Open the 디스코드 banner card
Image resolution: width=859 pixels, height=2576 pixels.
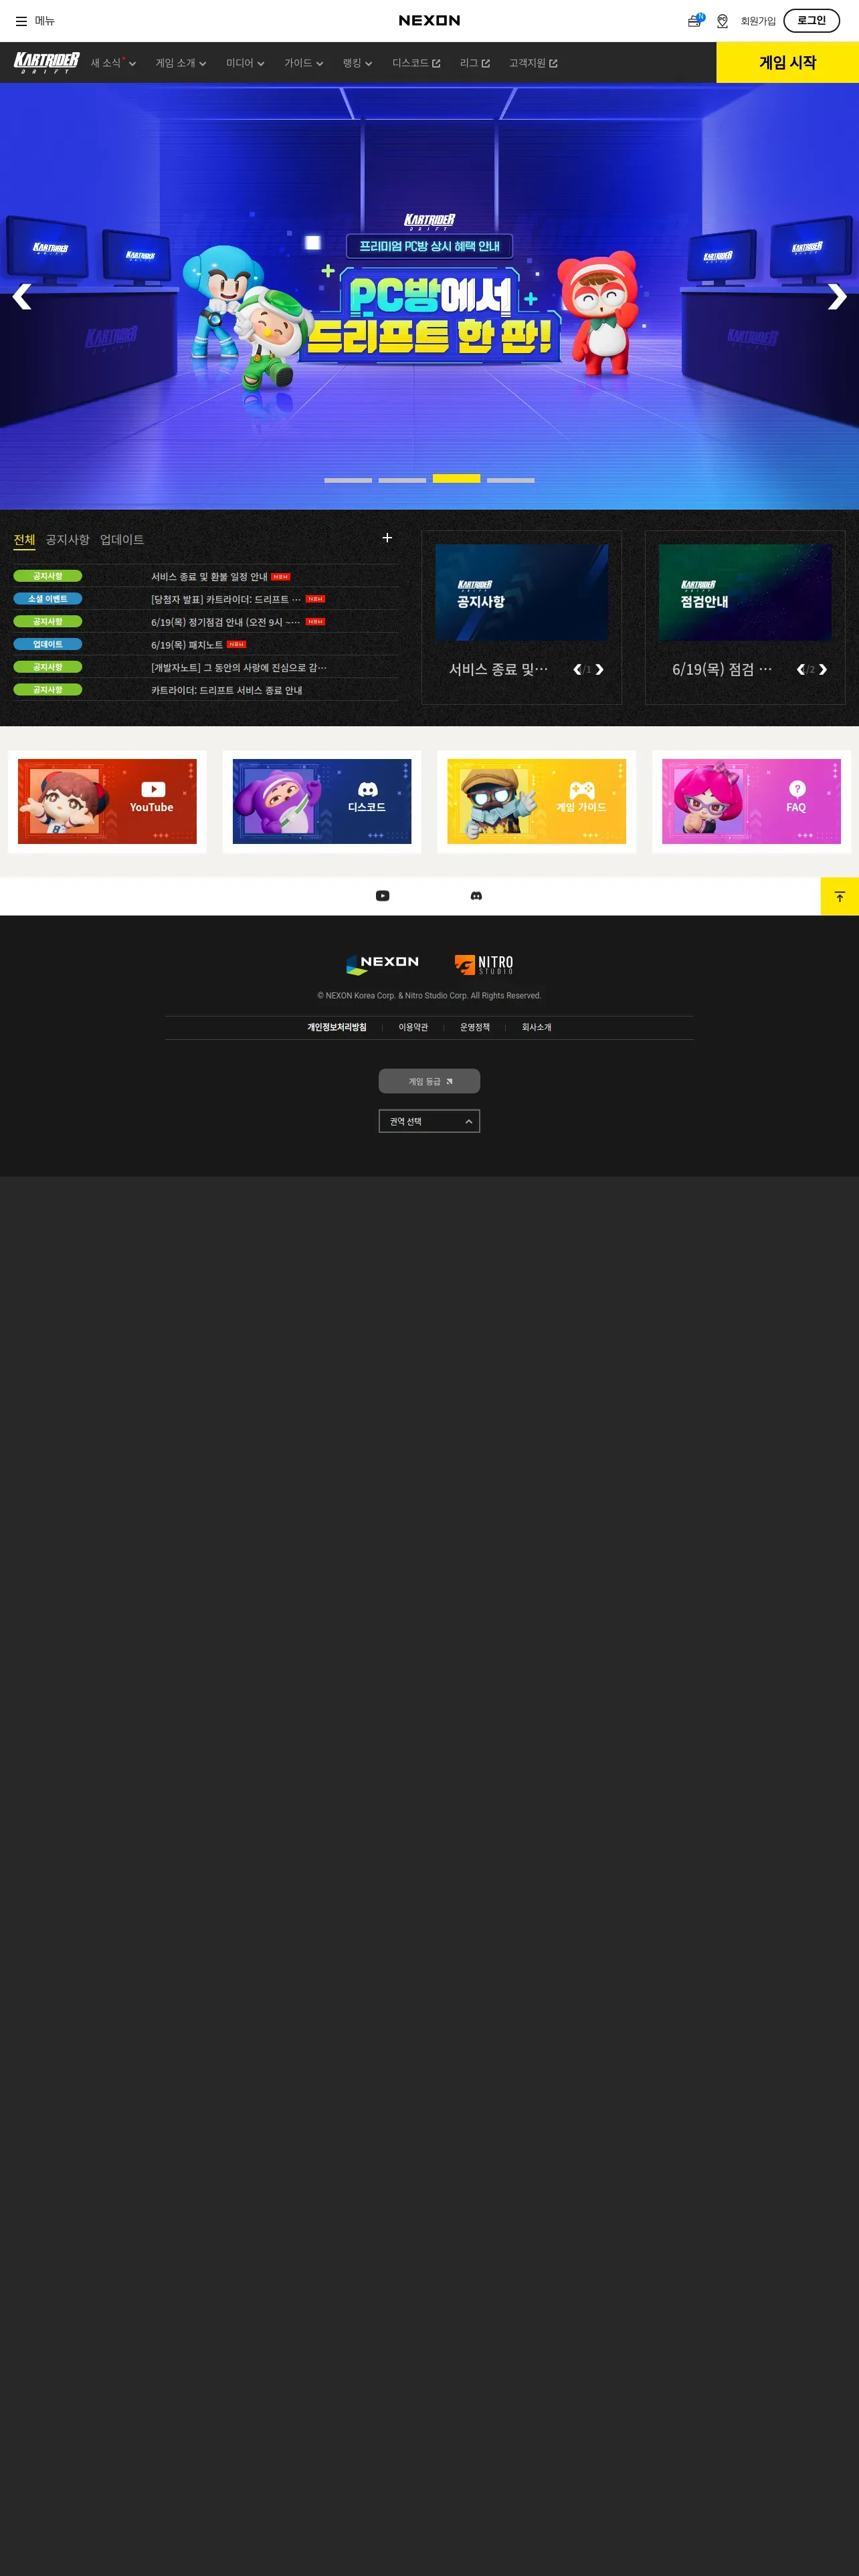click(x=322, y=801)
